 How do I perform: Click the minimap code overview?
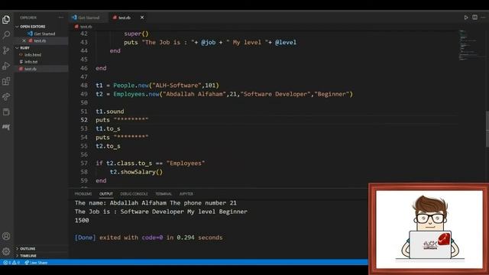click(471, 45)
